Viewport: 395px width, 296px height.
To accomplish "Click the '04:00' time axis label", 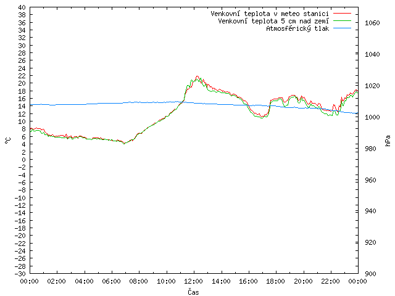I will (84, 281).
